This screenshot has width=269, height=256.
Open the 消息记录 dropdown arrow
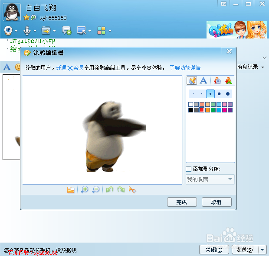pyautogui.click(x=262, y=67)
